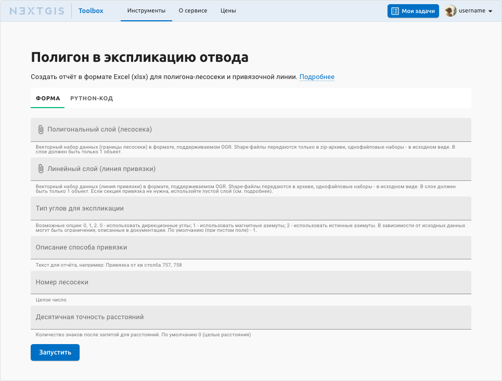Follow the Подробнее link
Image resolution: width=502 pixels, height=381 pixels.
point(317,77)
